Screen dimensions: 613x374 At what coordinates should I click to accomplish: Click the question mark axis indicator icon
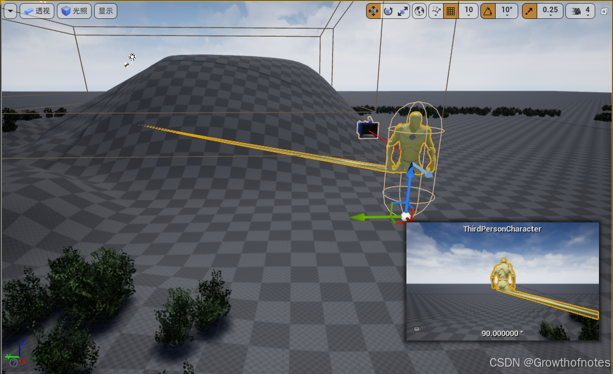(x=13, y=363)
